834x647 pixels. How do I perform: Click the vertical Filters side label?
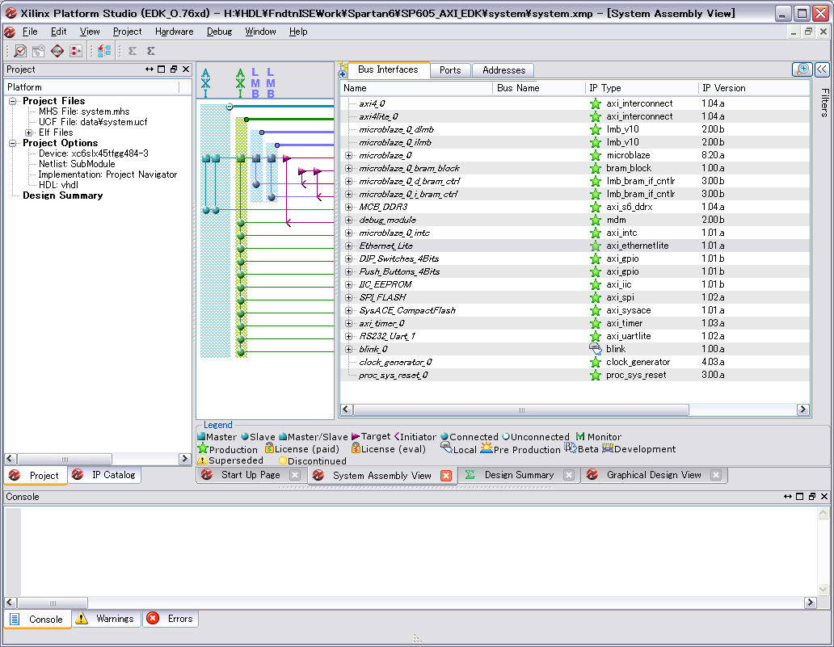tap(824, 102)
